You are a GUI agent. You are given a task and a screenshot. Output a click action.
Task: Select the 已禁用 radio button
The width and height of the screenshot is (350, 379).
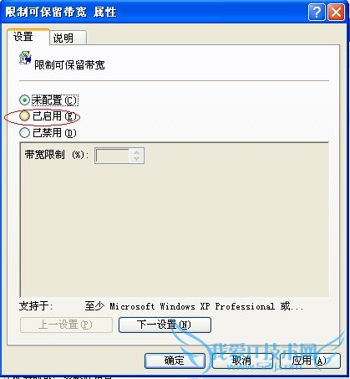click(24, 132)
